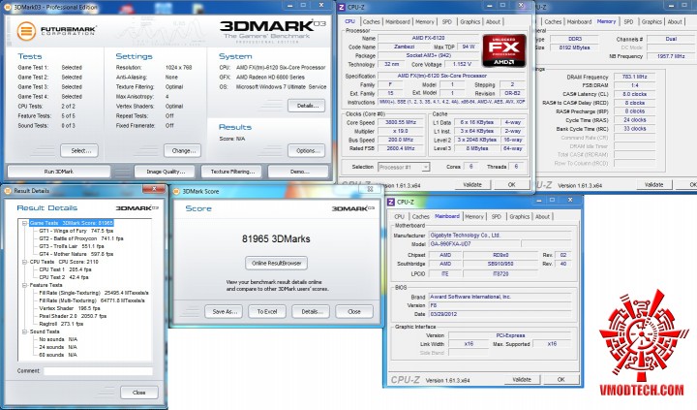
Task: Select the Pixel Shader 2.0 row
Action: [x=73, y=316]
